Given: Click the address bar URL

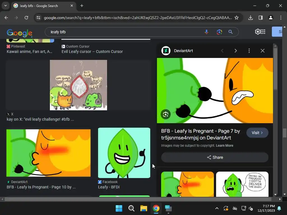Looking at the screenshot, I should tap(138, 18).
